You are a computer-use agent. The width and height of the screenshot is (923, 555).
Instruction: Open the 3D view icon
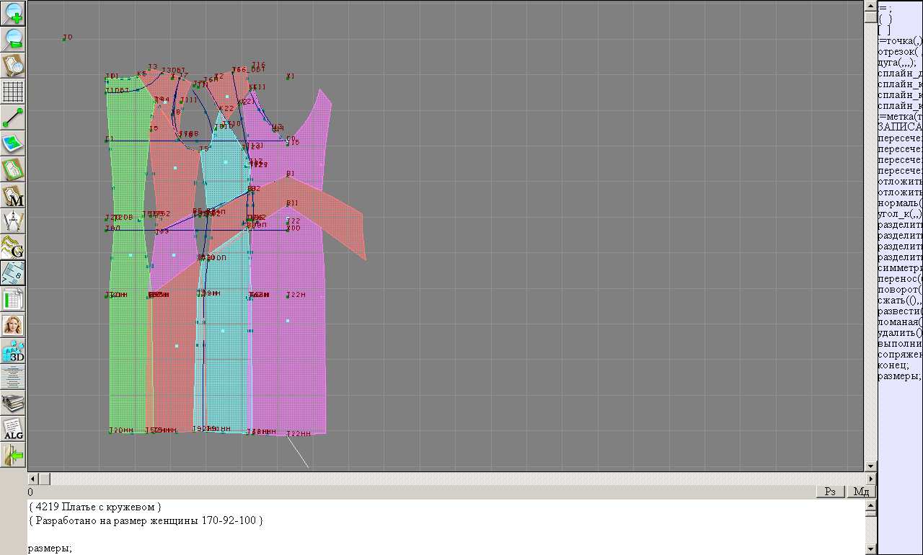point(13,351)
